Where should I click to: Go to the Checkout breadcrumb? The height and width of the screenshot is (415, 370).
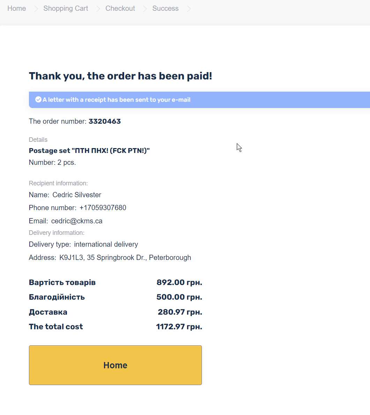point(120,8)
